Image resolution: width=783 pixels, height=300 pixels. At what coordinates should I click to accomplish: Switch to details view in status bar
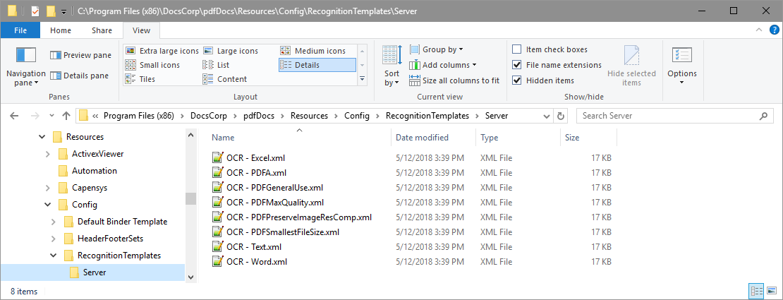pos(756,291)
